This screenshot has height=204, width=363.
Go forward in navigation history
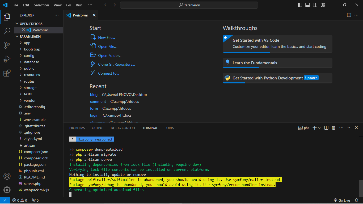click(x=114, y=5)
